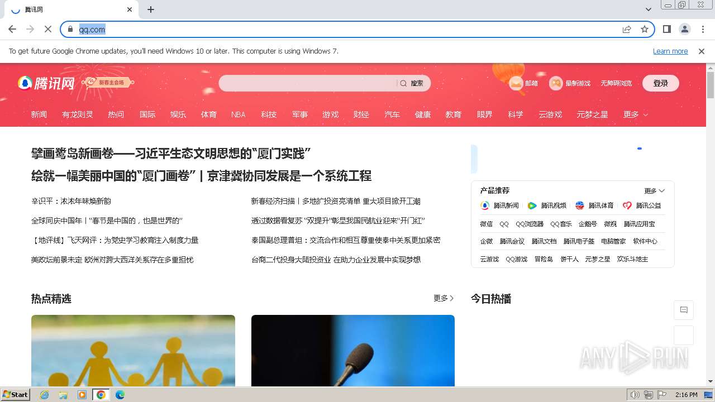Image resolution: width=715 pixels, height=402 pixels.
Task: Click the site search input field
Action: 307,83
